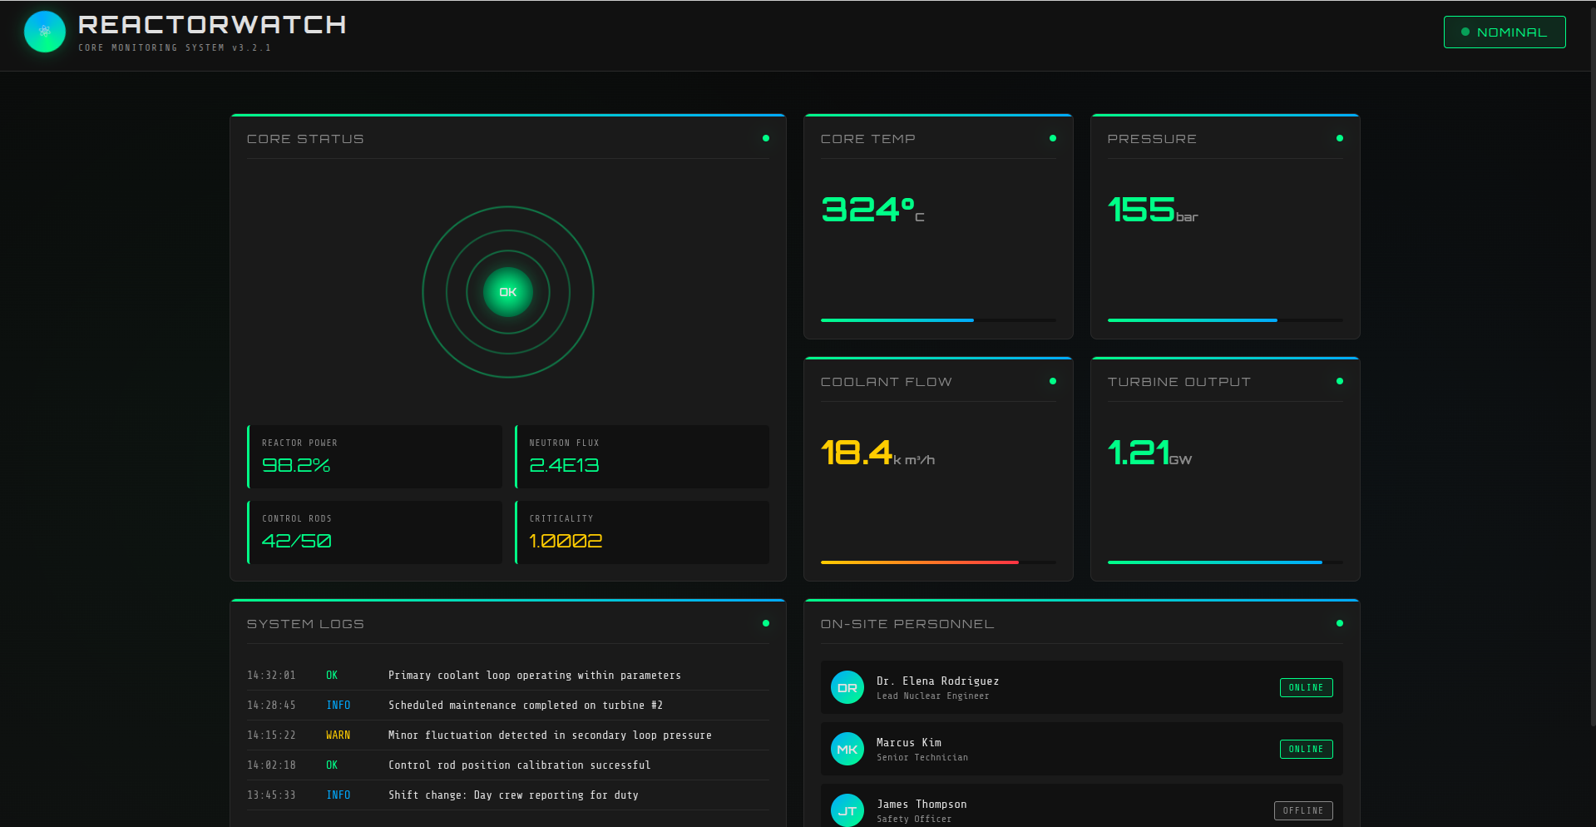Screen dimensions: 1596x827
Task: Click the Coolant Flow panel status dot
Action: click(1053, 381)
